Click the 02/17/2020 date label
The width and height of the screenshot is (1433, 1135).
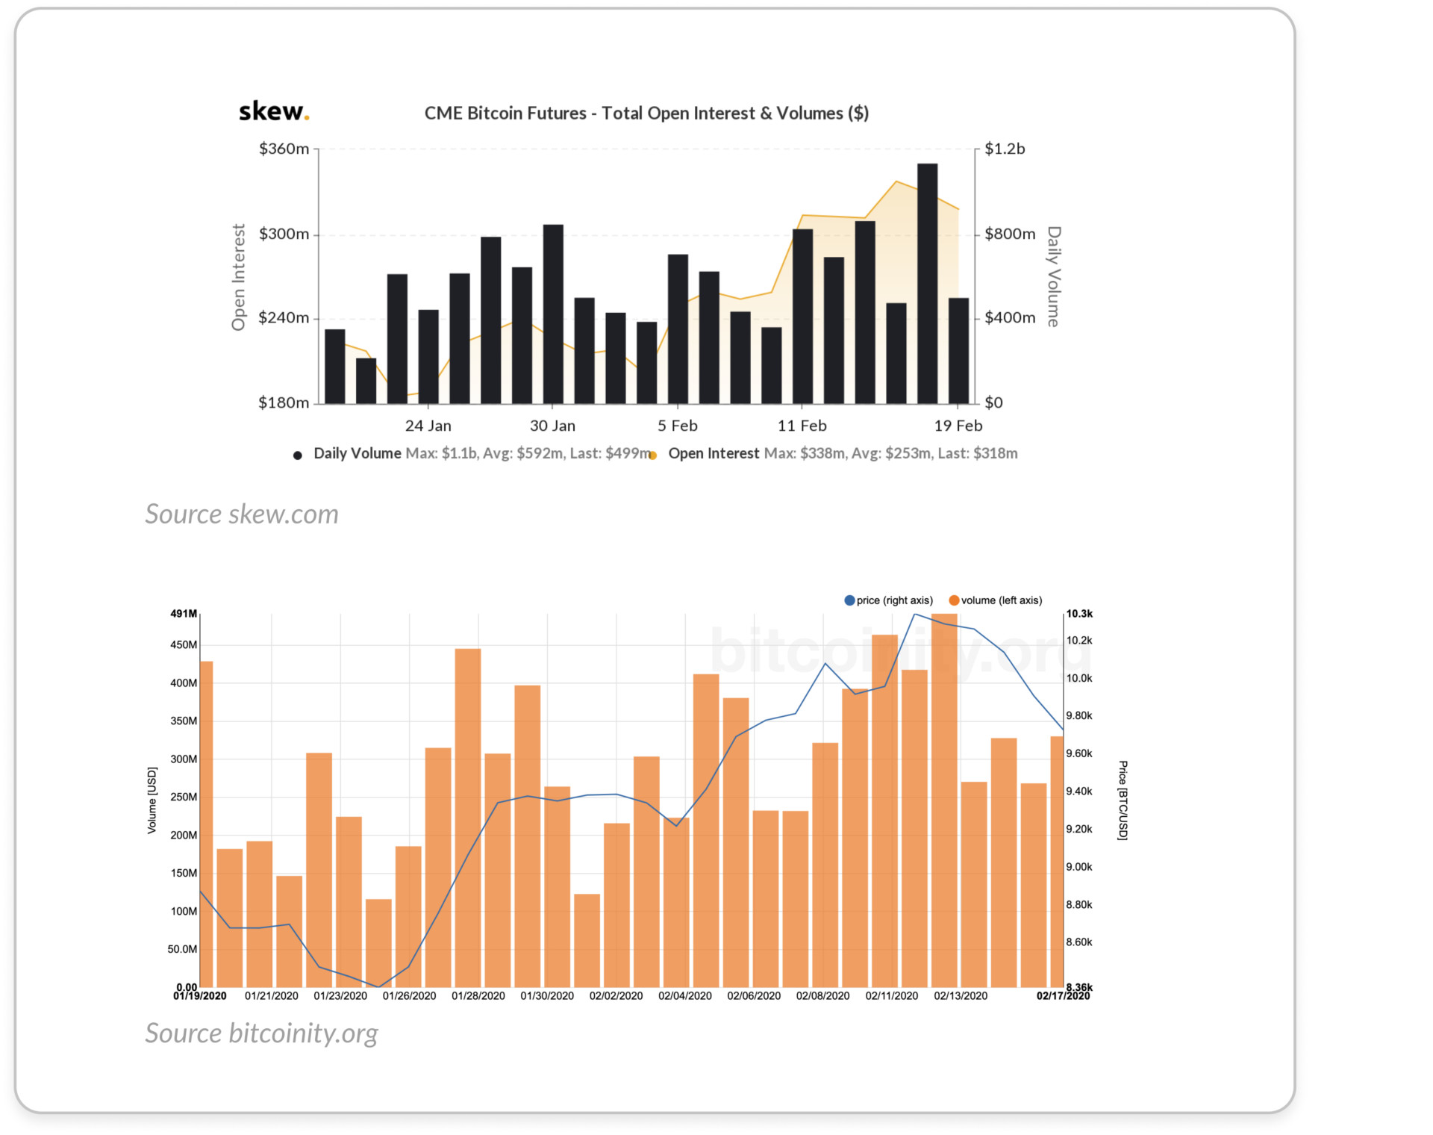click(x=1064, y=996)
